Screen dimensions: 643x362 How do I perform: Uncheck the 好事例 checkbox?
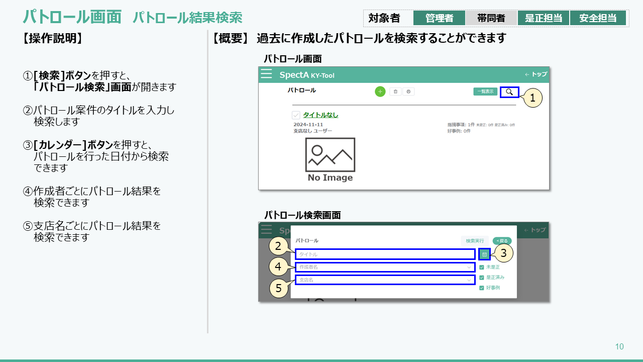click(x=482, y=288)
